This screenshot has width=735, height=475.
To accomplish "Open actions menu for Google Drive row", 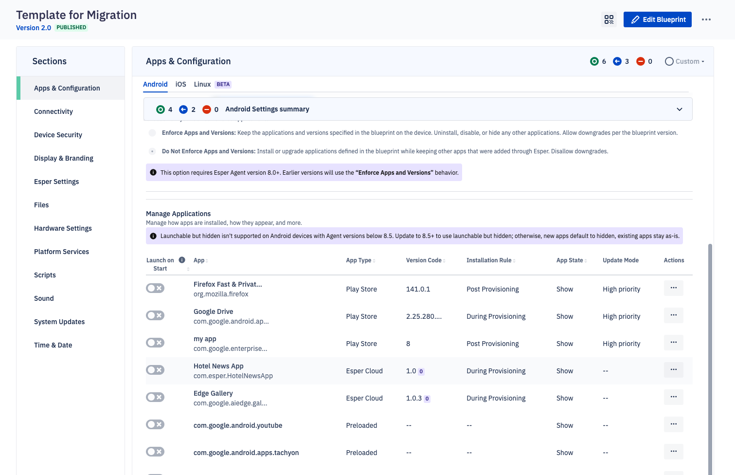I will (x=673, y=315).
